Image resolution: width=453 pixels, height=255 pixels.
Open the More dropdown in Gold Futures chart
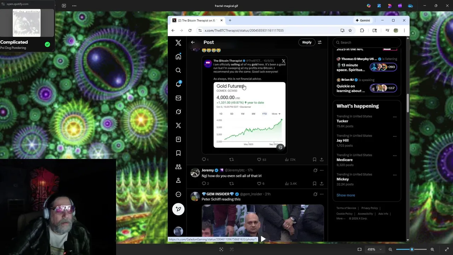point(276,114)
